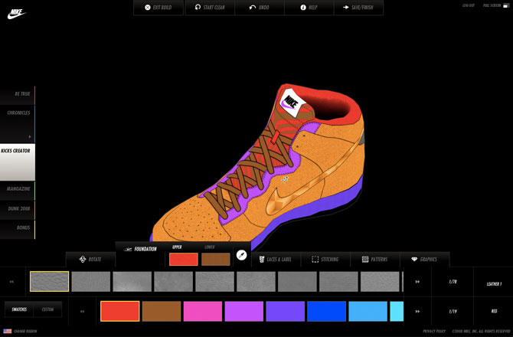Screen dimensions: 513x337
Task: Click the Leather 1 material name
Action: coord(494,283)
